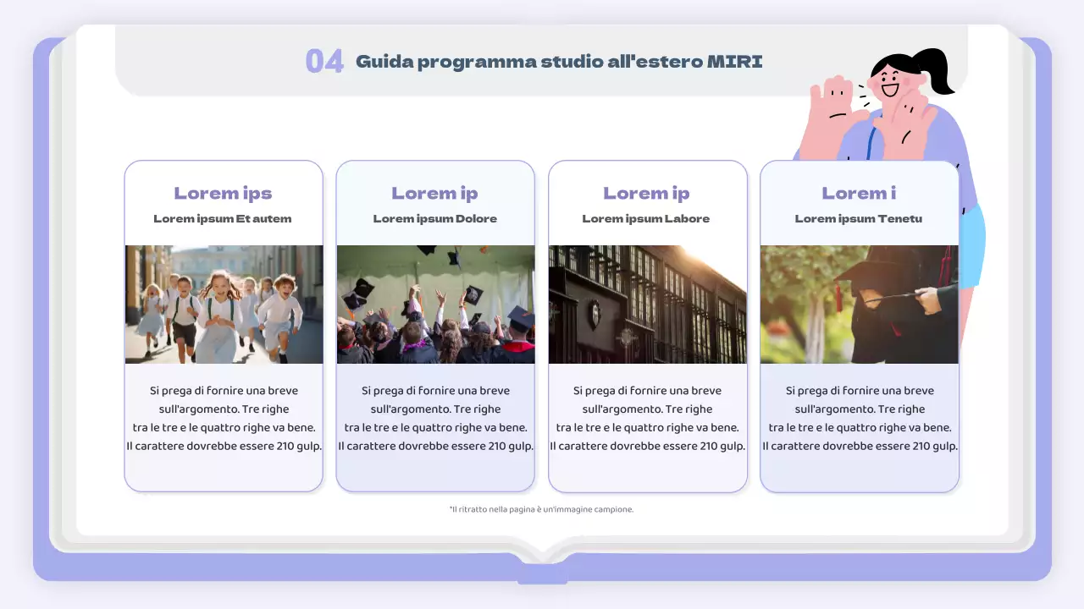Click the running children photo on the first card
The image size is (1084, 609).
(x=223, y=304)
